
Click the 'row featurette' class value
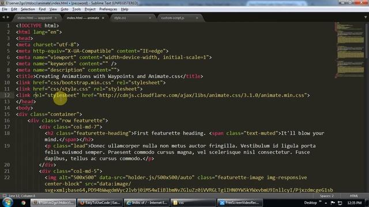(x=82, y=121)
